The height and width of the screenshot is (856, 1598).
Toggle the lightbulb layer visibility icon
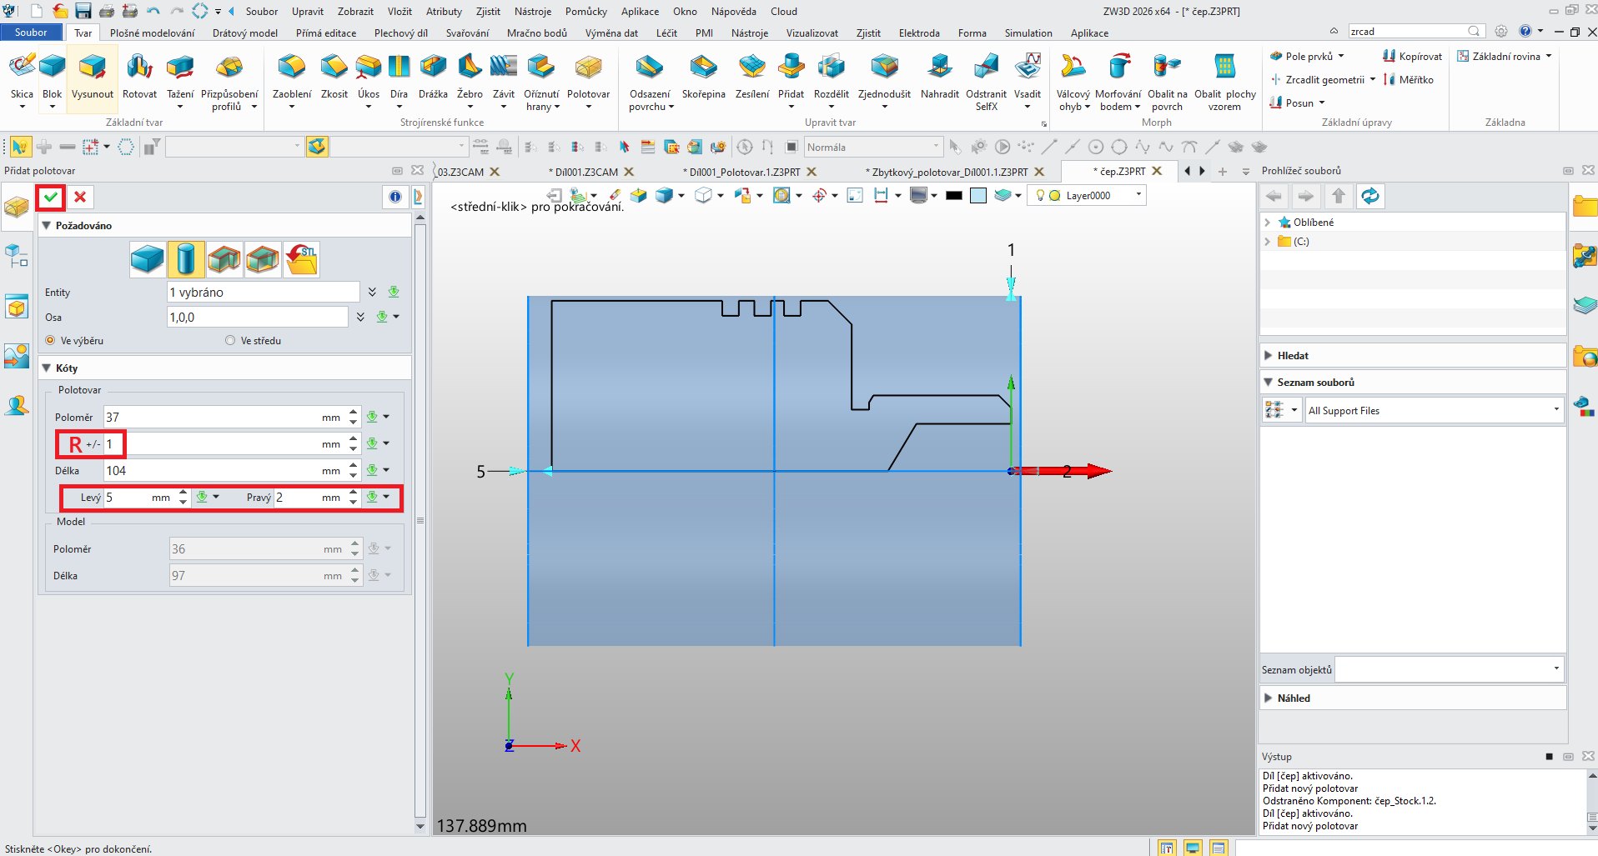click(1040, 196)
